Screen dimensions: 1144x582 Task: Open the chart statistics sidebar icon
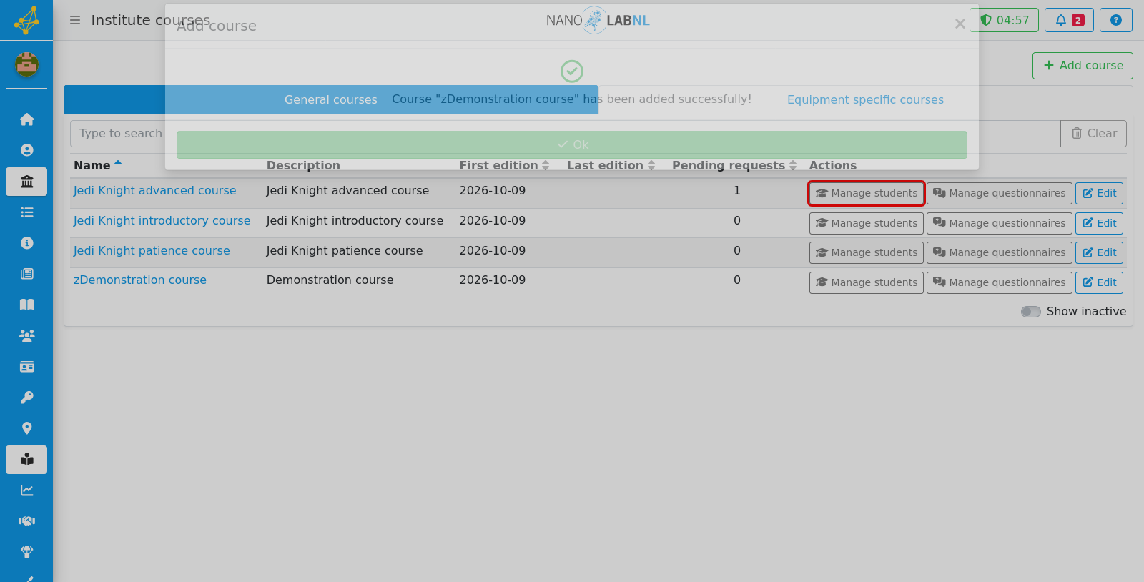coord(26,490)
